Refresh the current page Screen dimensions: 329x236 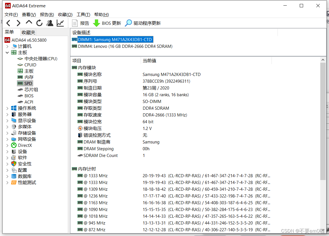click(39, 23)
